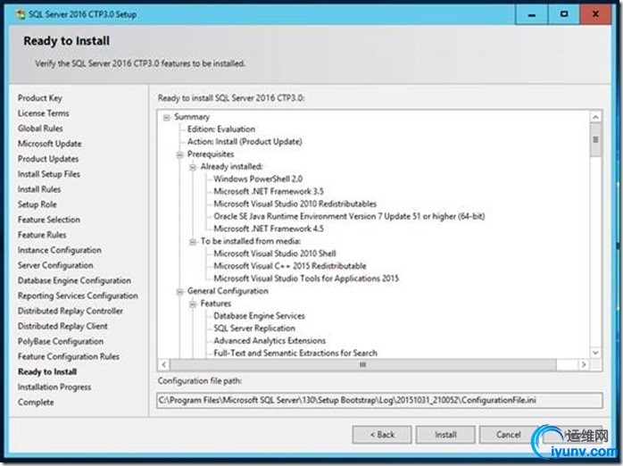
Task: Select the Prerequisites tree label
Action: pyautogui.click(x=210, y=154)
